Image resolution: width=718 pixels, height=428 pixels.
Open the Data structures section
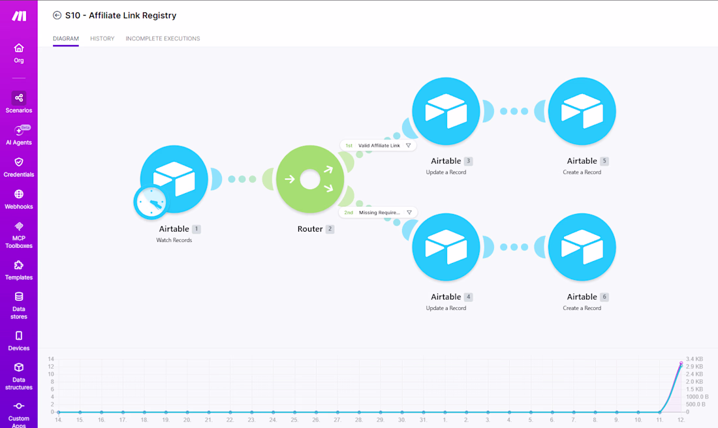tap(19, 376)
